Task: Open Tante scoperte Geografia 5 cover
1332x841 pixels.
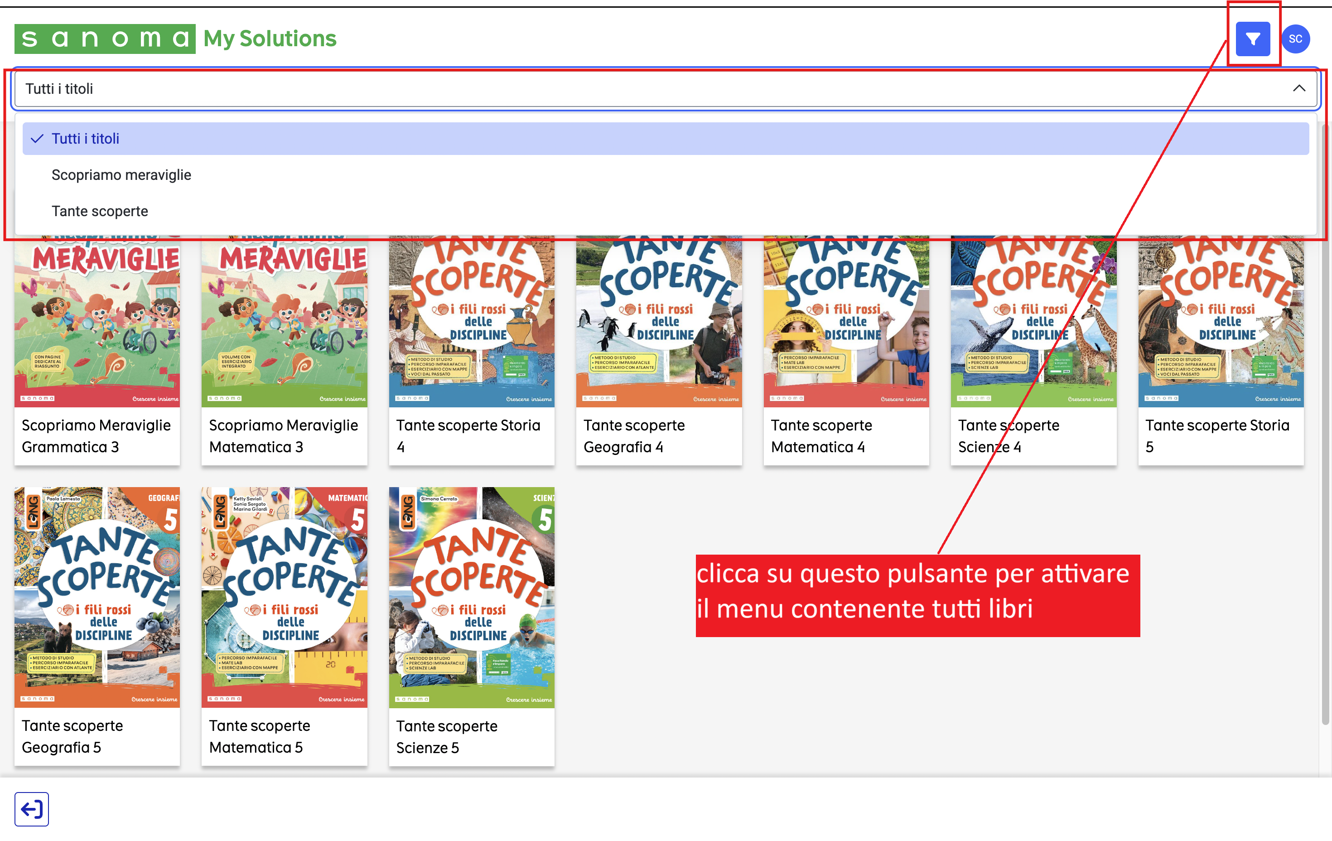Action: 97,597
